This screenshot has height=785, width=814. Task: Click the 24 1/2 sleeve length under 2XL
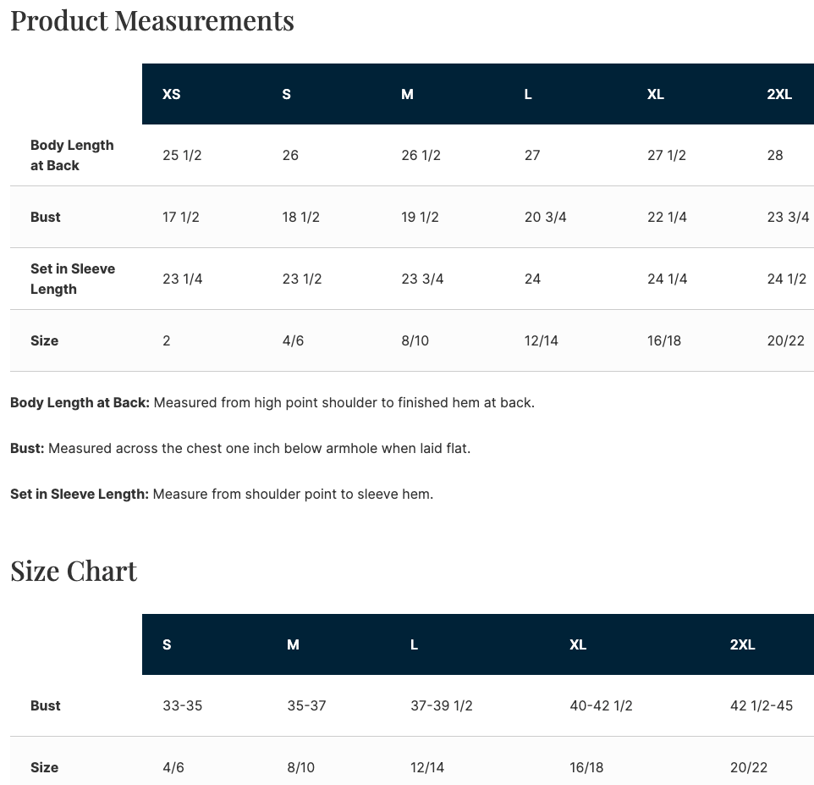(786, 279)
